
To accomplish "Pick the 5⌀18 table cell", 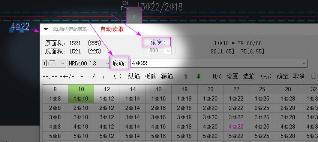I will click(x=184, y=136).
